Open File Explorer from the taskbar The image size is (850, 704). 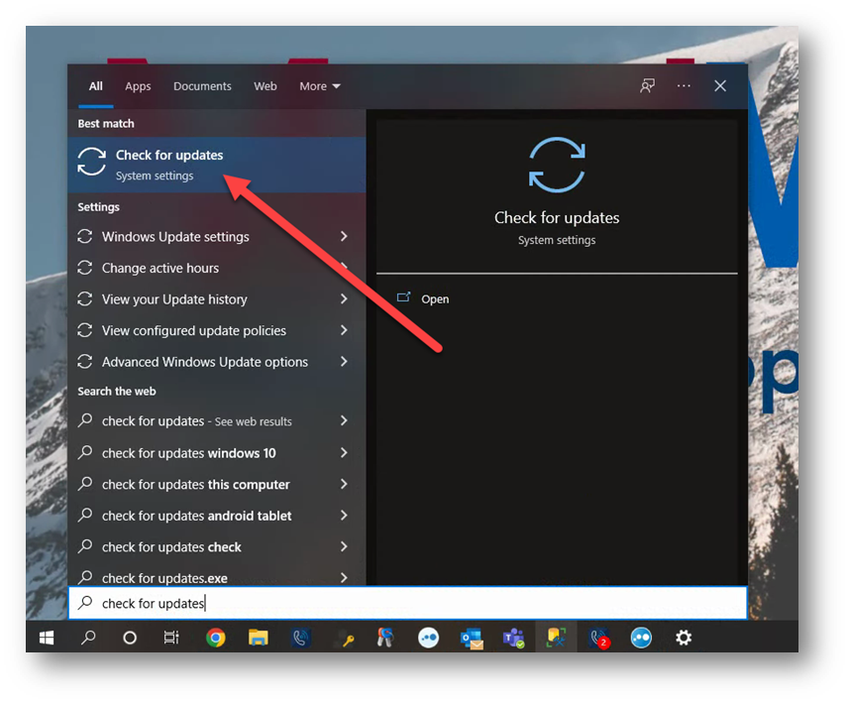pos(258,639)
